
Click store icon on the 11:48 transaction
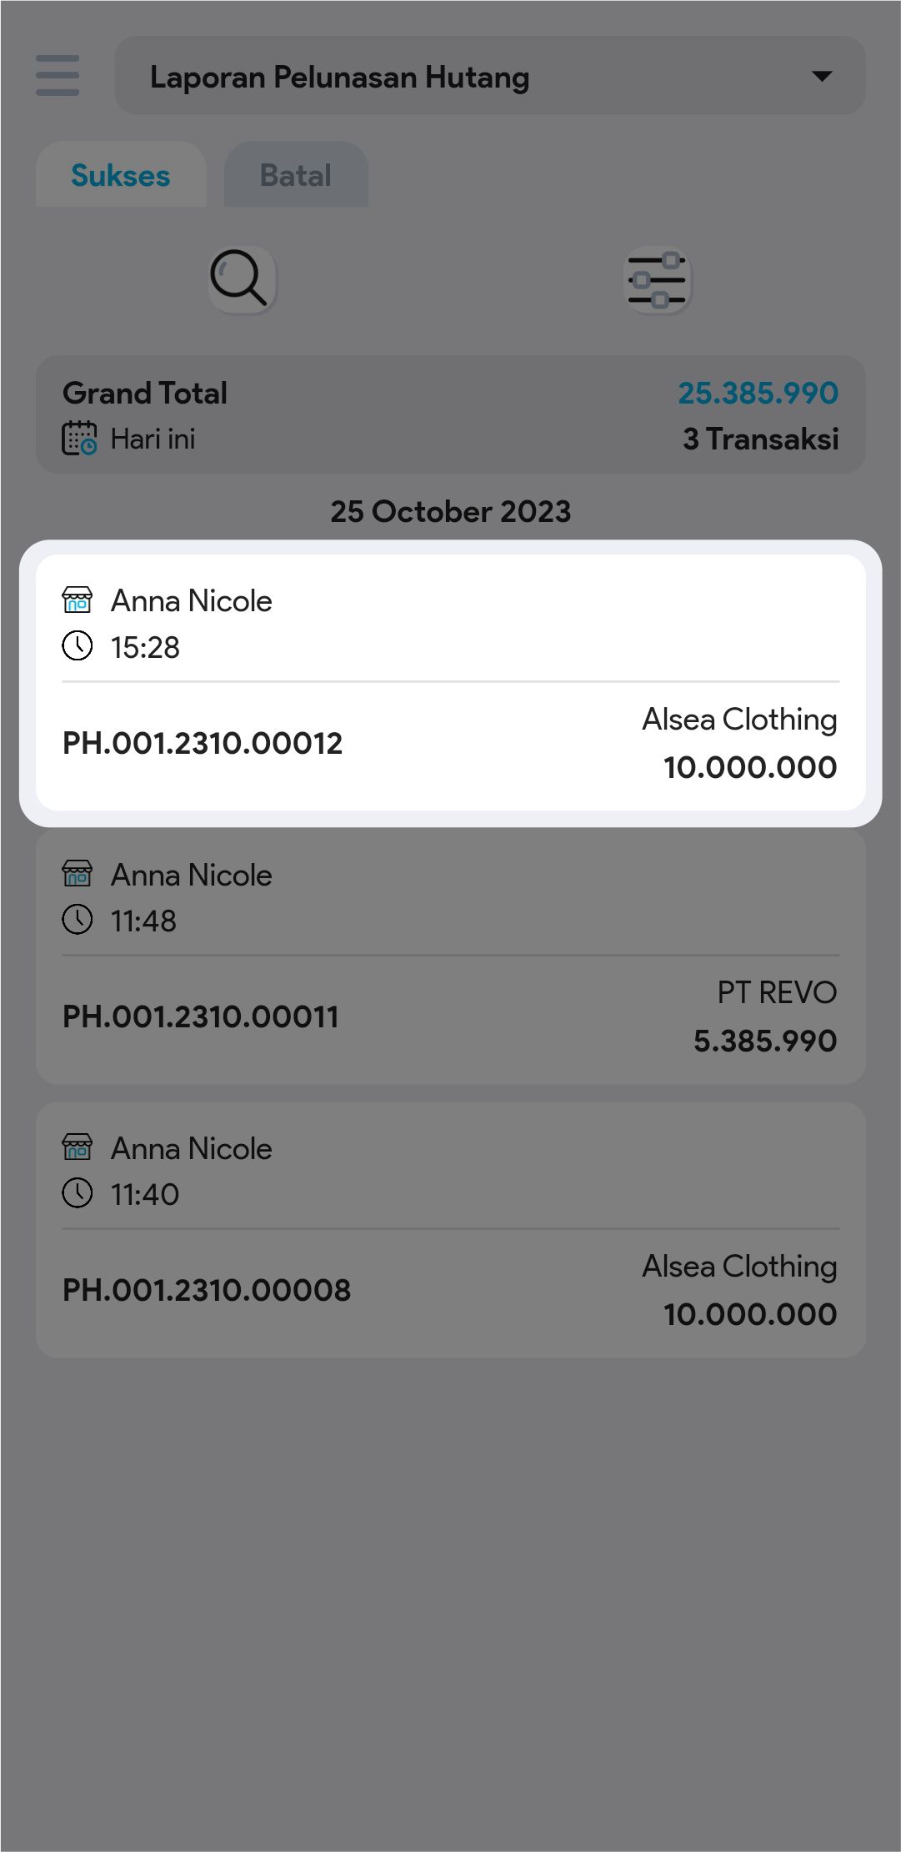(x=78, y=874)
